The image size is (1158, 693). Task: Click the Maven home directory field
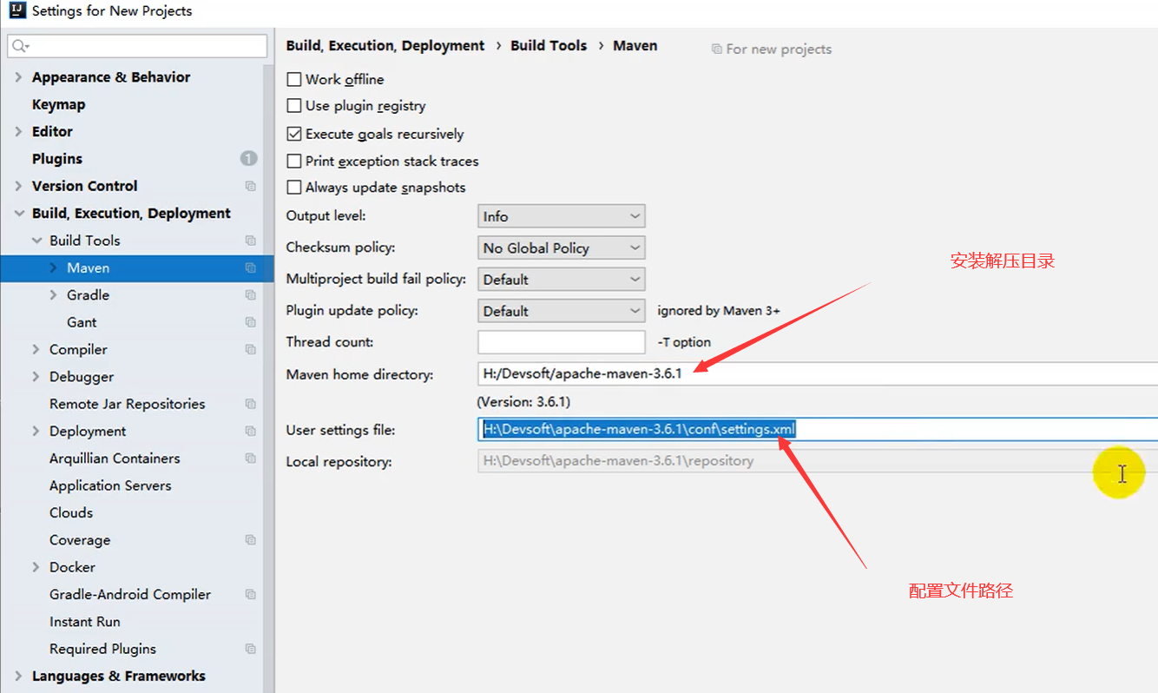point(818,374)
